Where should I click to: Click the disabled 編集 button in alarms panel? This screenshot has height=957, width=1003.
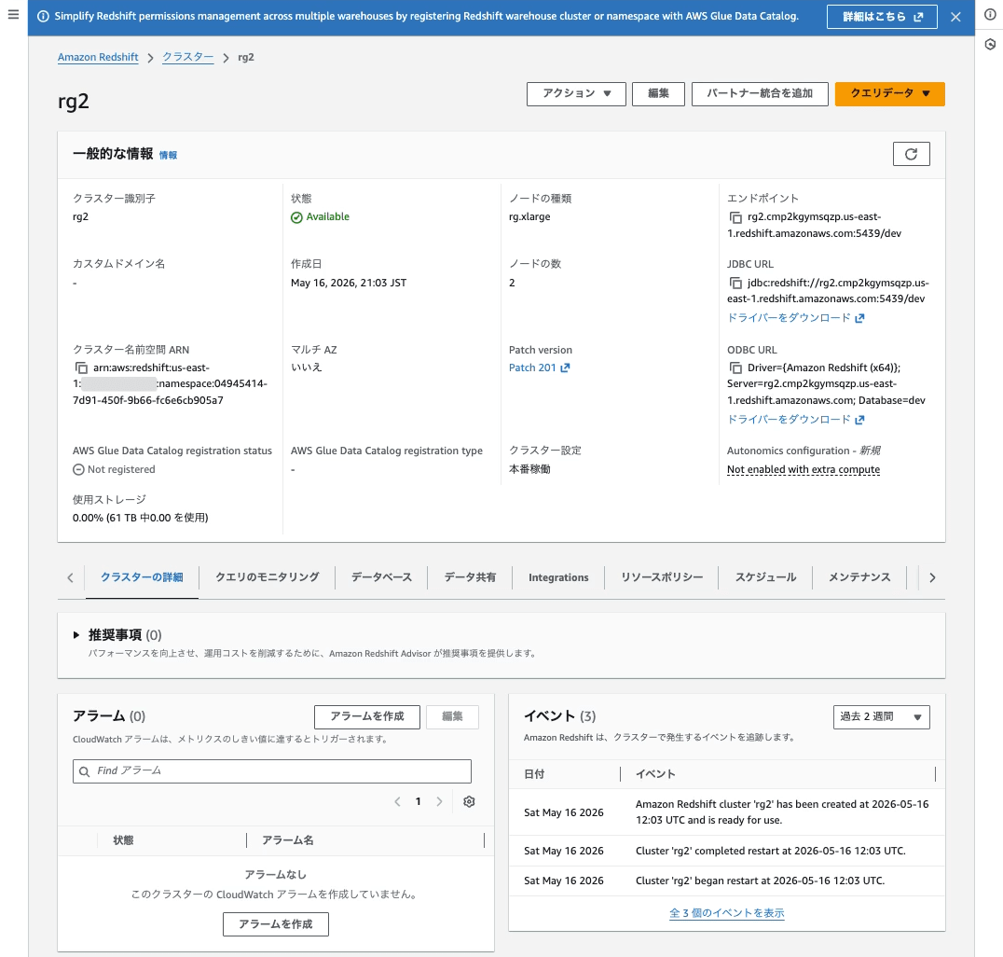451,716
